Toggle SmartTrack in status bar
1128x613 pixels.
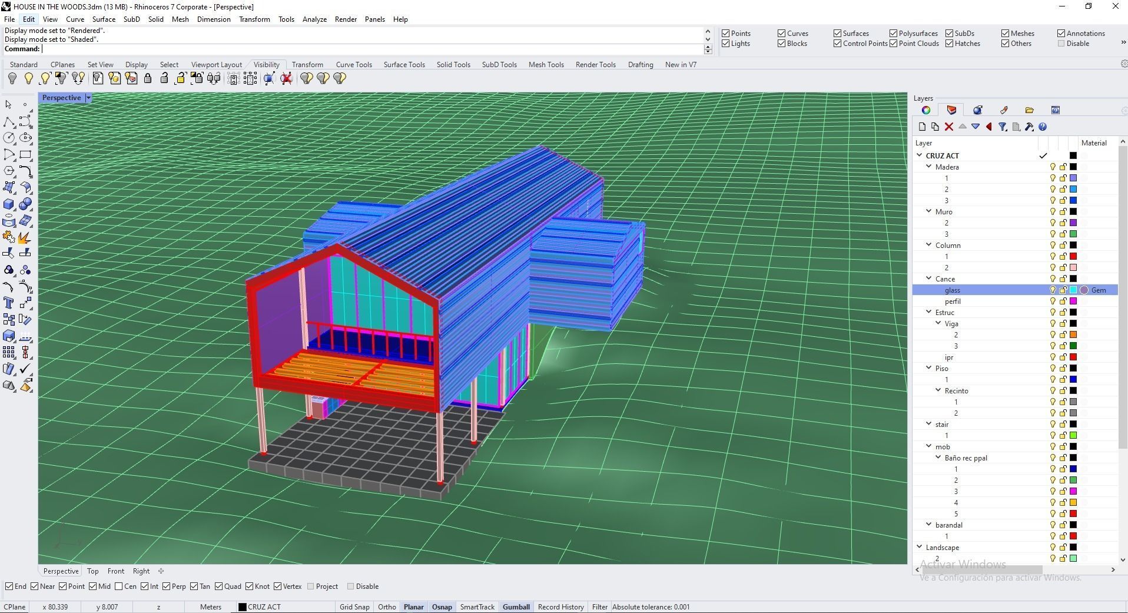coord(477,607)
